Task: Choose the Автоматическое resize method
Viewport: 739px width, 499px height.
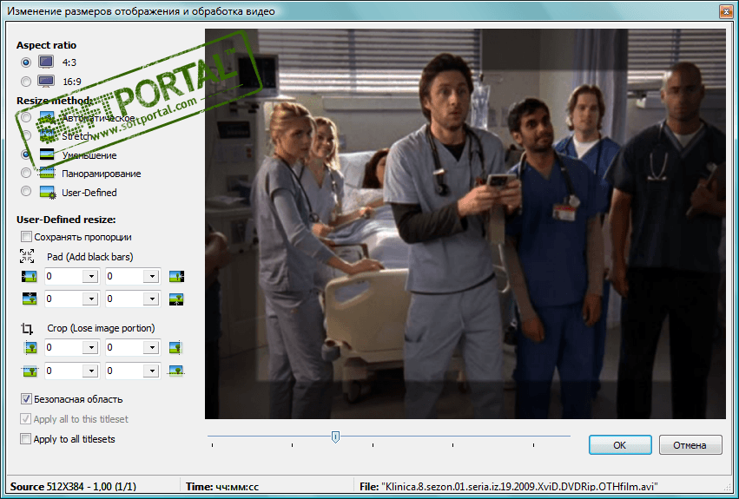Action: 26,117
